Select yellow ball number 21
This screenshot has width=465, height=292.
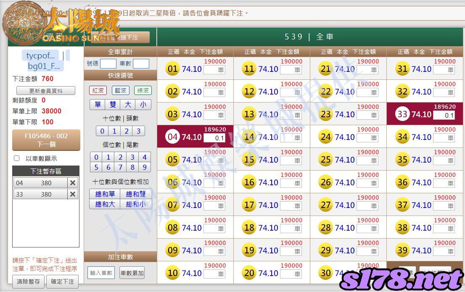point(325,69)
